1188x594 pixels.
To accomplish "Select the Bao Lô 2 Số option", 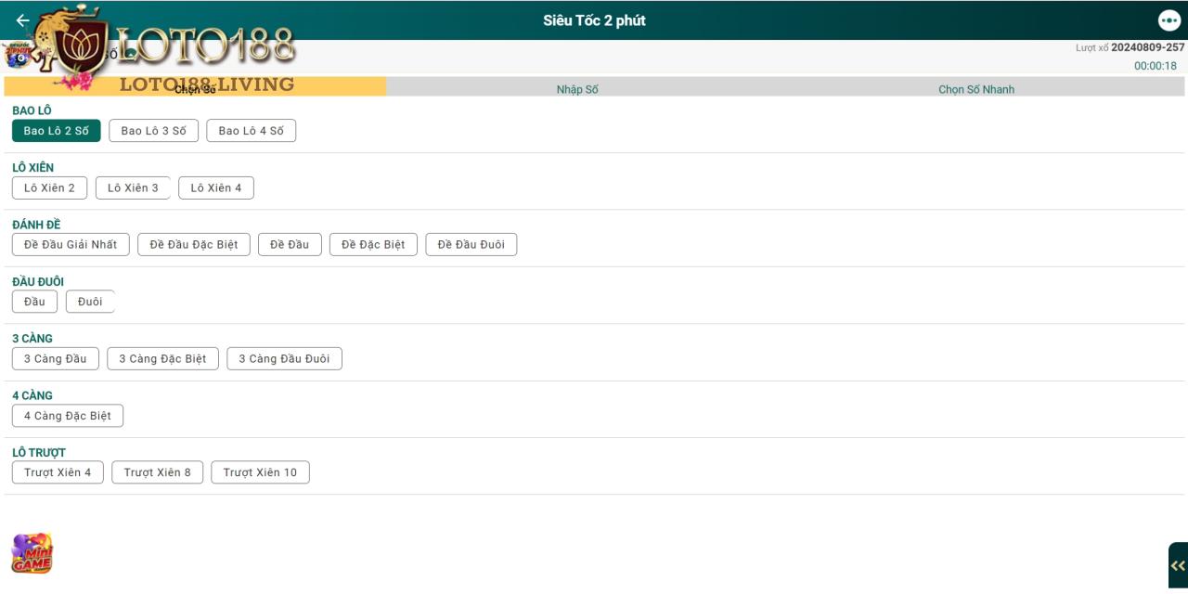I will tap(56, 131).
